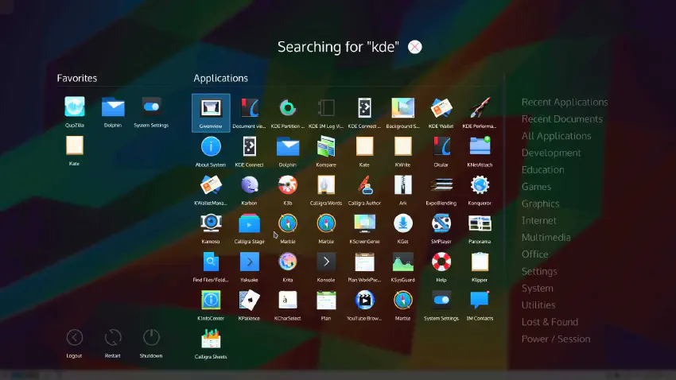Open Calligra Stage
Image resolution: width=676 pixels, height=380 pixels.
tap(249, 228)
